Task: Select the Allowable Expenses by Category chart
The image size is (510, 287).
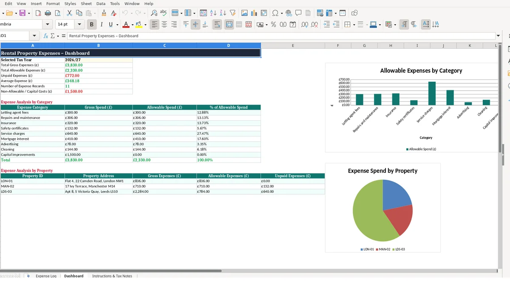Action: pyautogui.click(x=411, y=108)
